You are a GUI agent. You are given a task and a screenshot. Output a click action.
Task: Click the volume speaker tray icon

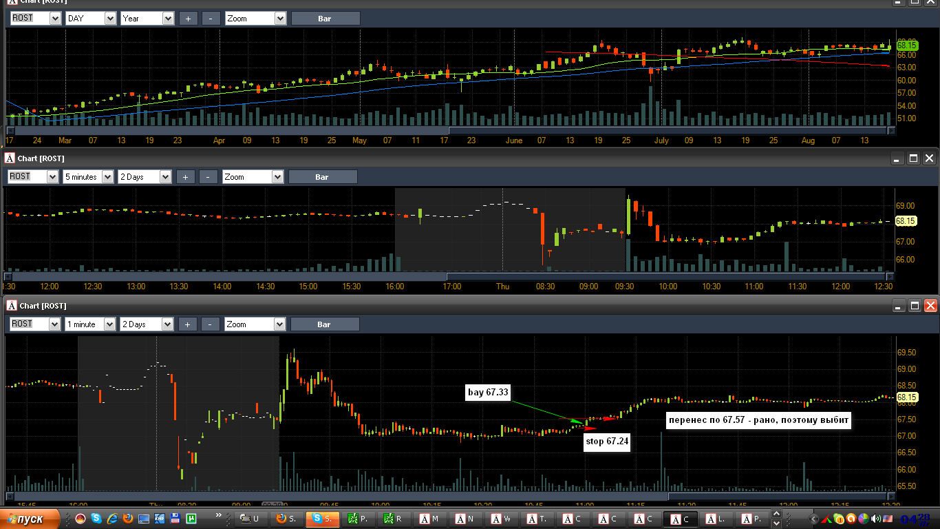(x=875, y=519)
